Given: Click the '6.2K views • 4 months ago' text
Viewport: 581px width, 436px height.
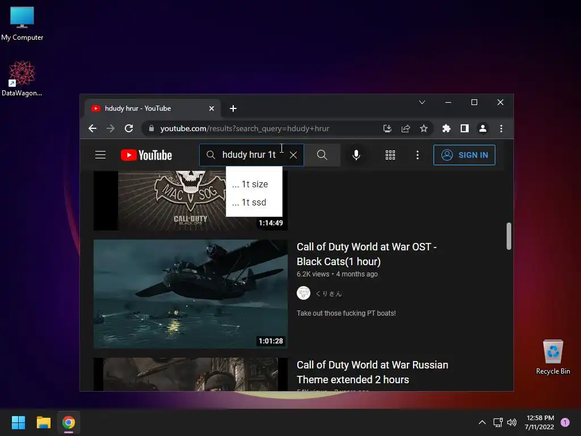Looking at the screenshot, I should [x=337, y=274].
